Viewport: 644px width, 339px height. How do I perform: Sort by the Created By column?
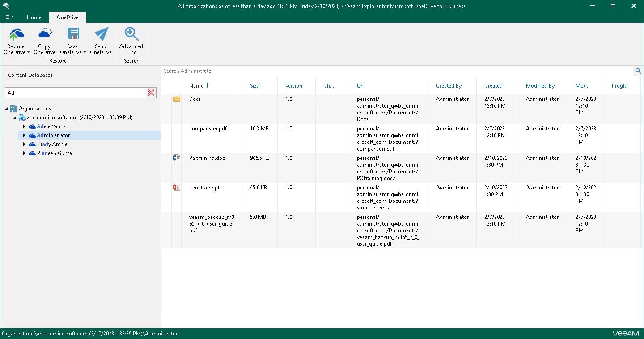pyautogui.click(x=449, y=86)
